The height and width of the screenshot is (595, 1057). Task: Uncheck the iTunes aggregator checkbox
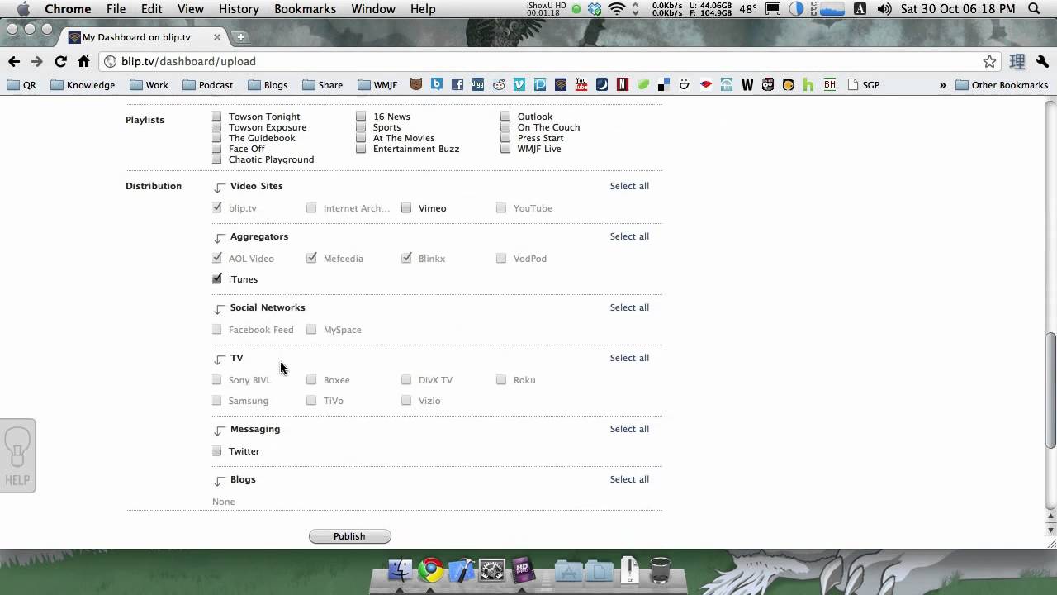[x=217, y=279]
